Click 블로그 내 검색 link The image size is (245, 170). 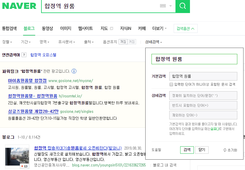[x=165, y=165]
